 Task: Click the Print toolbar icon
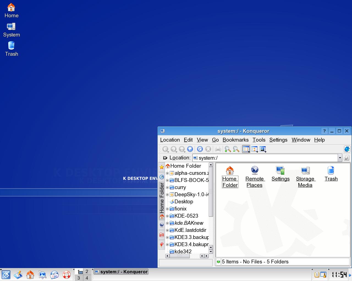click(218, 149)
